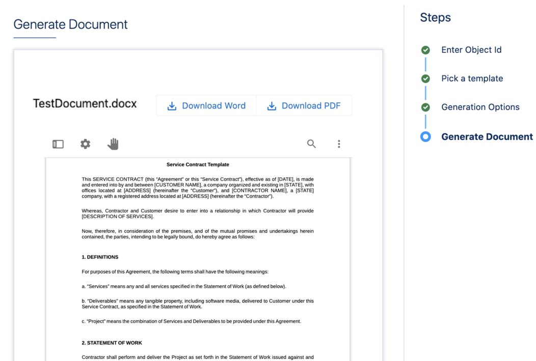Go to the Enter Object Id step

[x=471, y=50]
